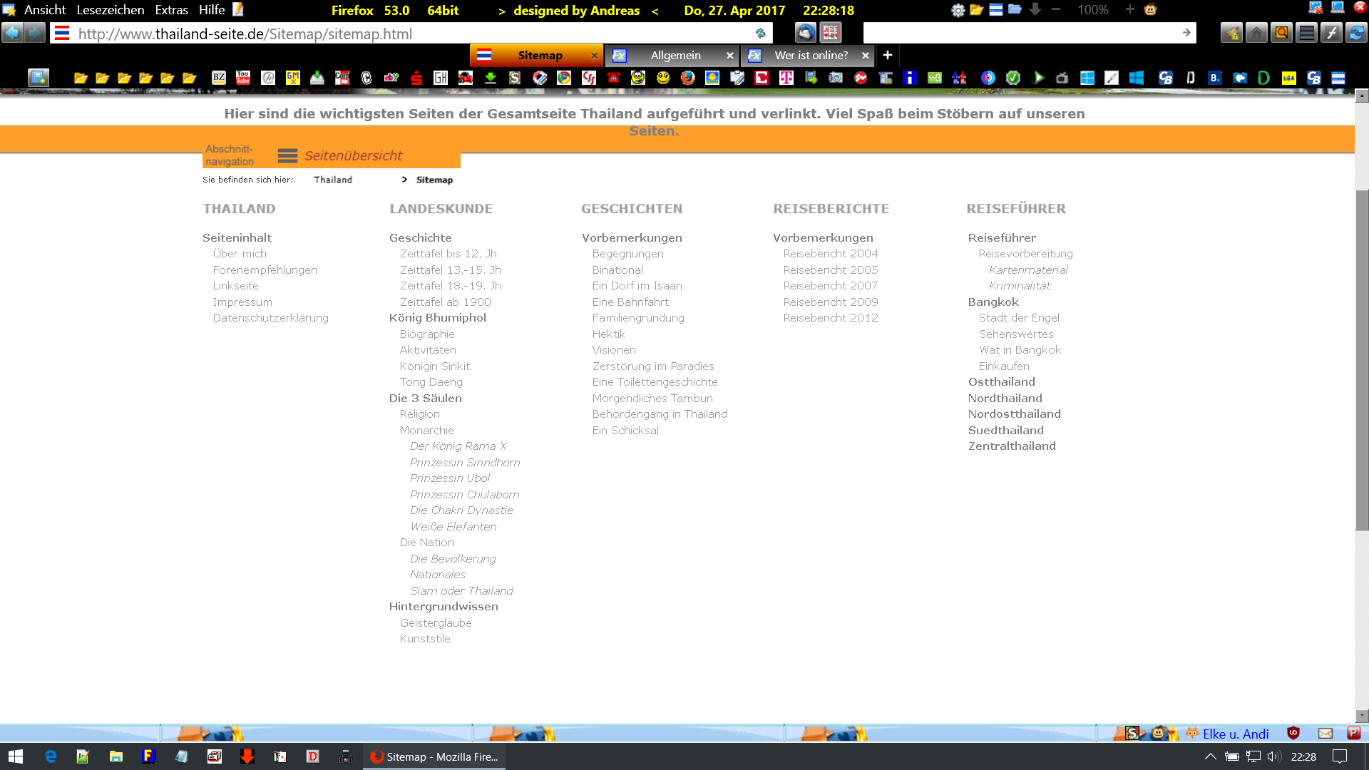Screen dimensions: 1369x770
Task: Open the YouTube bookmark icon
Action: [243, 78]
